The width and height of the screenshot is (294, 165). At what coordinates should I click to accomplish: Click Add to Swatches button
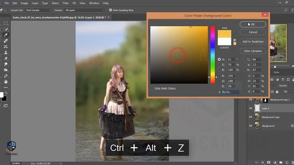click(x=253, y=42)
